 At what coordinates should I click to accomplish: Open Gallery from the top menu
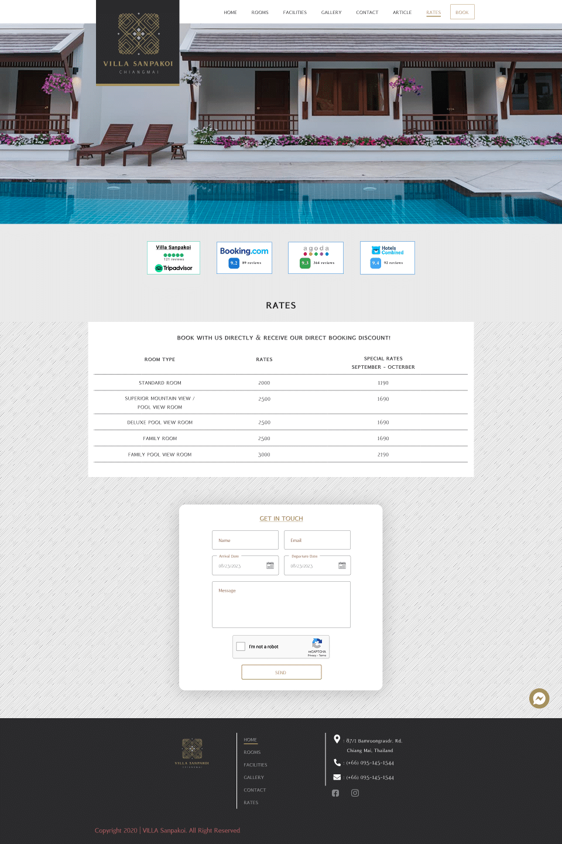point(331,12)
